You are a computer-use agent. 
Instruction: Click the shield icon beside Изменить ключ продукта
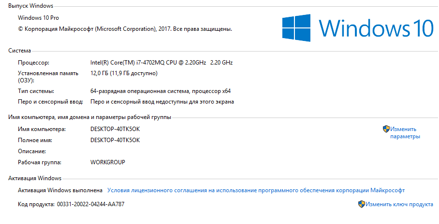coord(361,204)
